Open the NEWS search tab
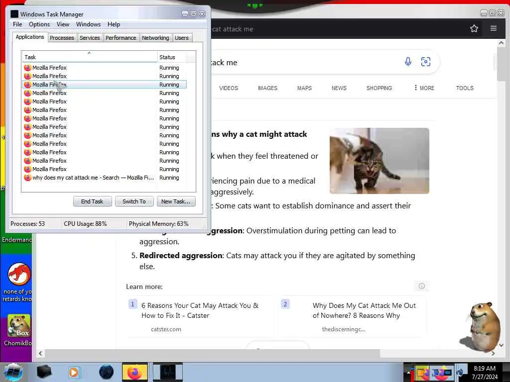This screenshot has width=510, height=382. click(339, 88)
